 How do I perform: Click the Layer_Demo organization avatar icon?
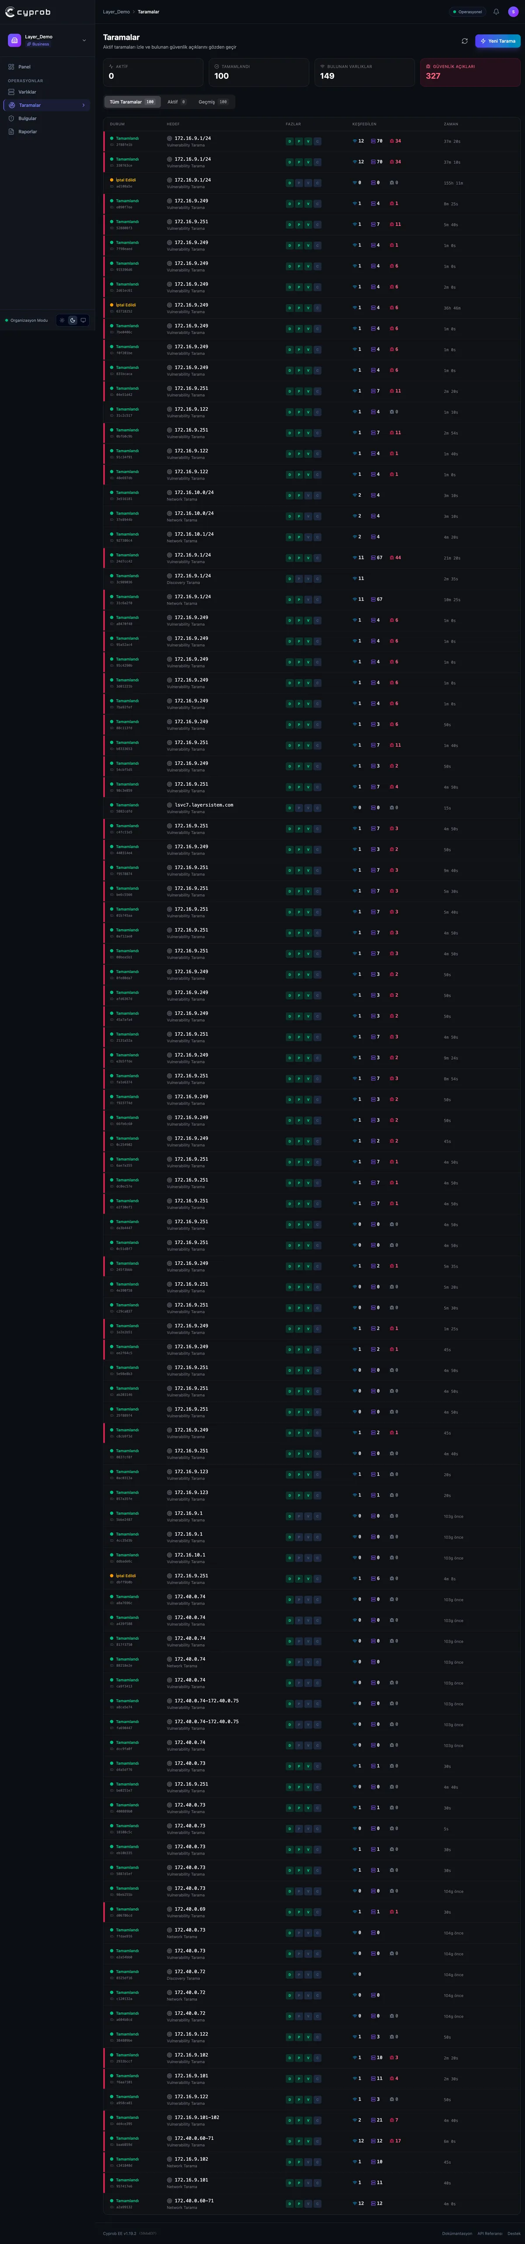tap(14, 40)
